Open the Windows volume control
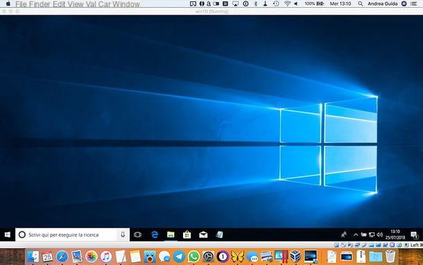This screenshot has width=423, height=265. pos(379,234)
